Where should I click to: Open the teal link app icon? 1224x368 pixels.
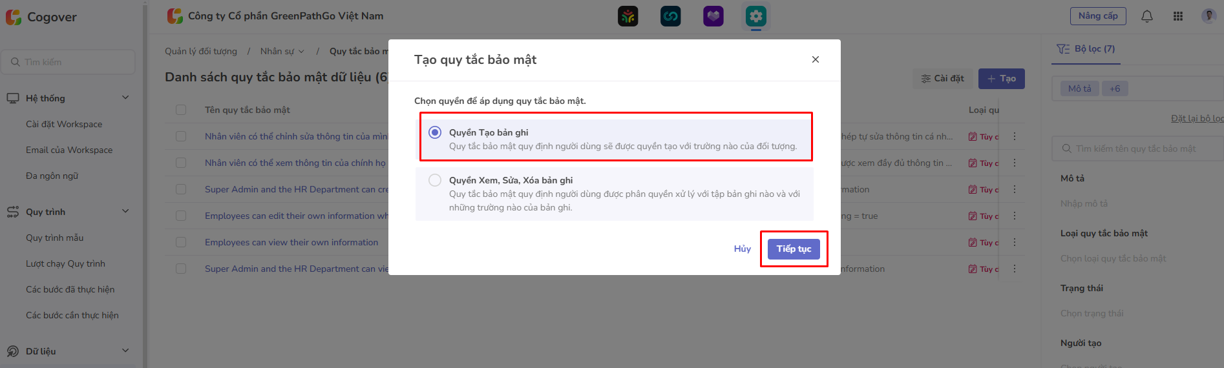671,16
